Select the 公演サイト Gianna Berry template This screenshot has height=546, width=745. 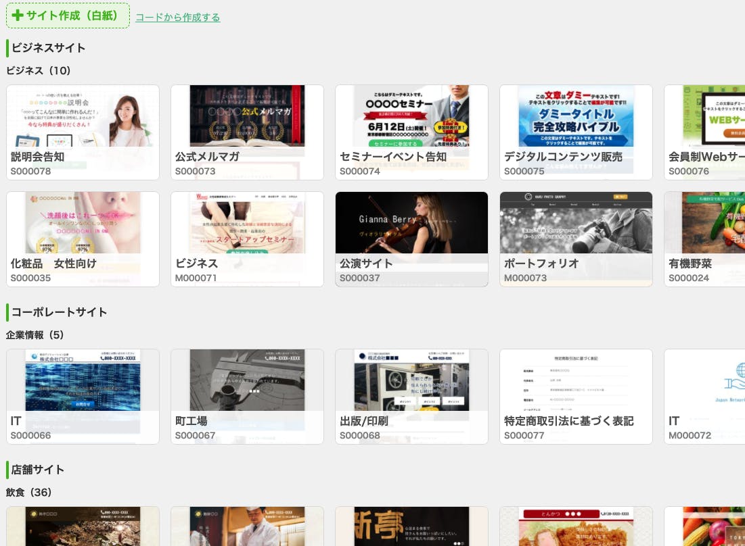tap(411, 239)
